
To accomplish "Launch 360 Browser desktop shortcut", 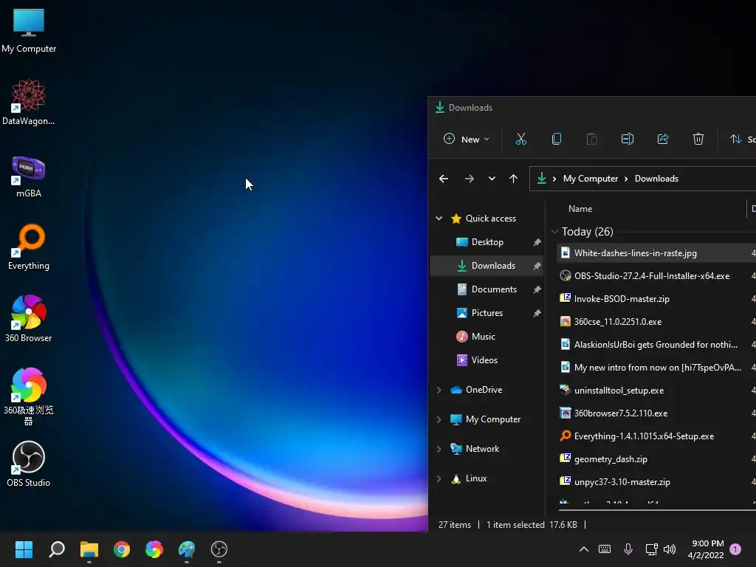I will coord(29,319).
